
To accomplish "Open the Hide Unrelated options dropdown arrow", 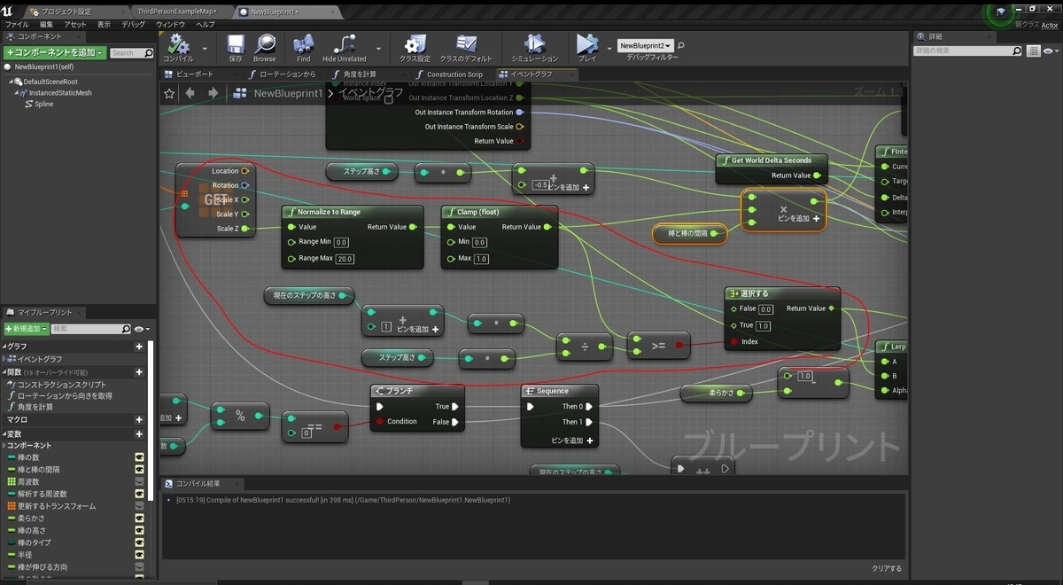I will 379,48.
